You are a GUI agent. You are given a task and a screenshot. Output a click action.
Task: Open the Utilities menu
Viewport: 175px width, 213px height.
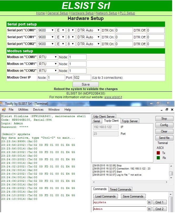[23, 110]
